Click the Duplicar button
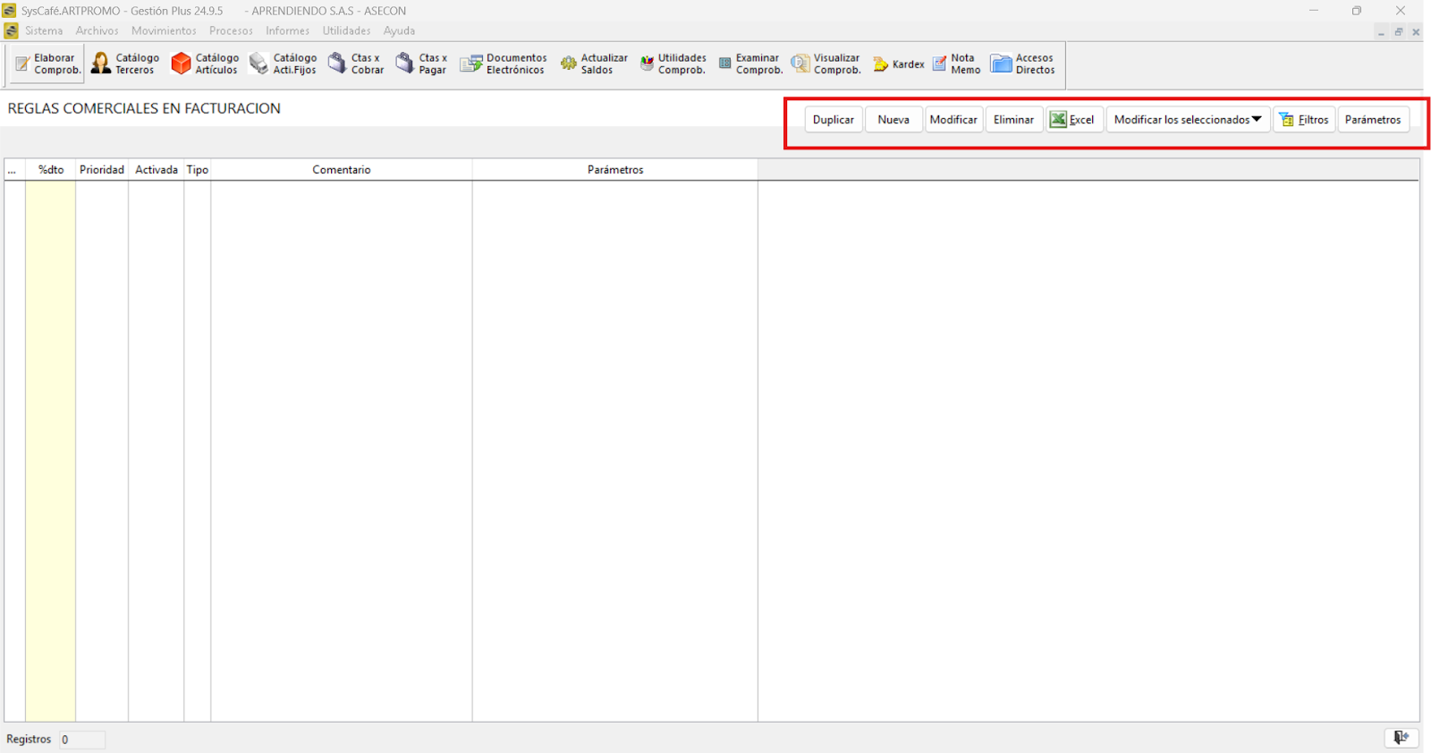Screen dimensions: 1431x753 (x=833, y=120)
